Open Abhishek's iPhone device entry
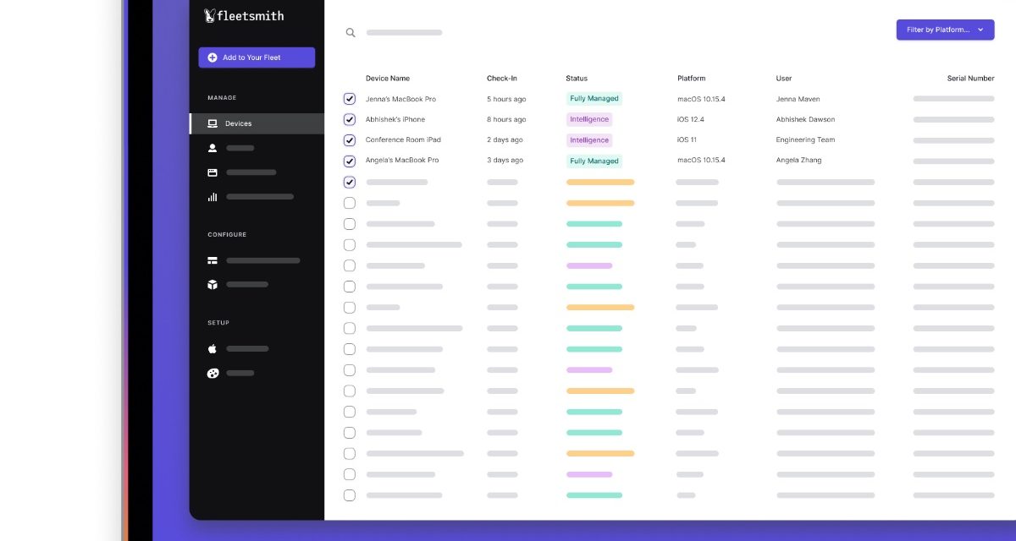 (395, 119)
